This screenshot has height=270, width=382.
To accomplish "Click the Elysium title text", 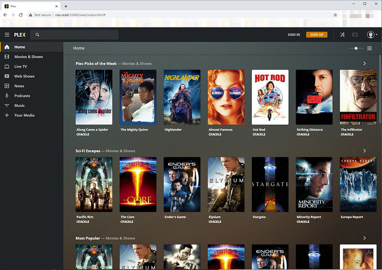I will (x=215, y=217).
